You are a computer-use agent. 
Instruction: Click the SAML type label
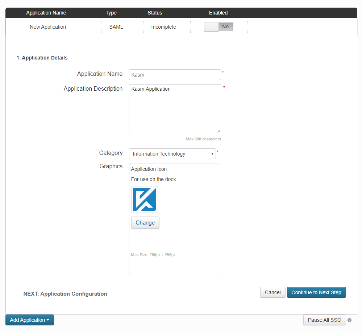(116, 26)
